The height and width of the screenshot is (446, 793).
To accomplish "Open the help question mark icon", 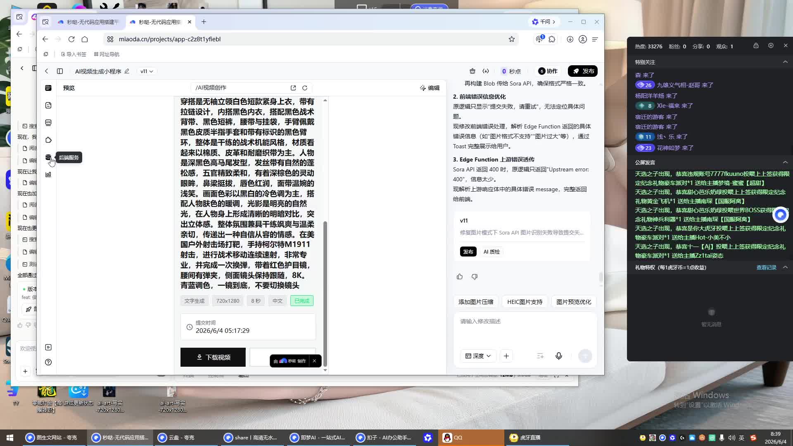I will click(48, 362).
